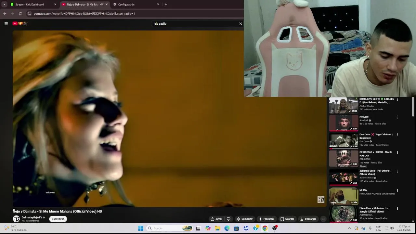Switch to Configuración tab
The image size is (416, 234).
126,5
